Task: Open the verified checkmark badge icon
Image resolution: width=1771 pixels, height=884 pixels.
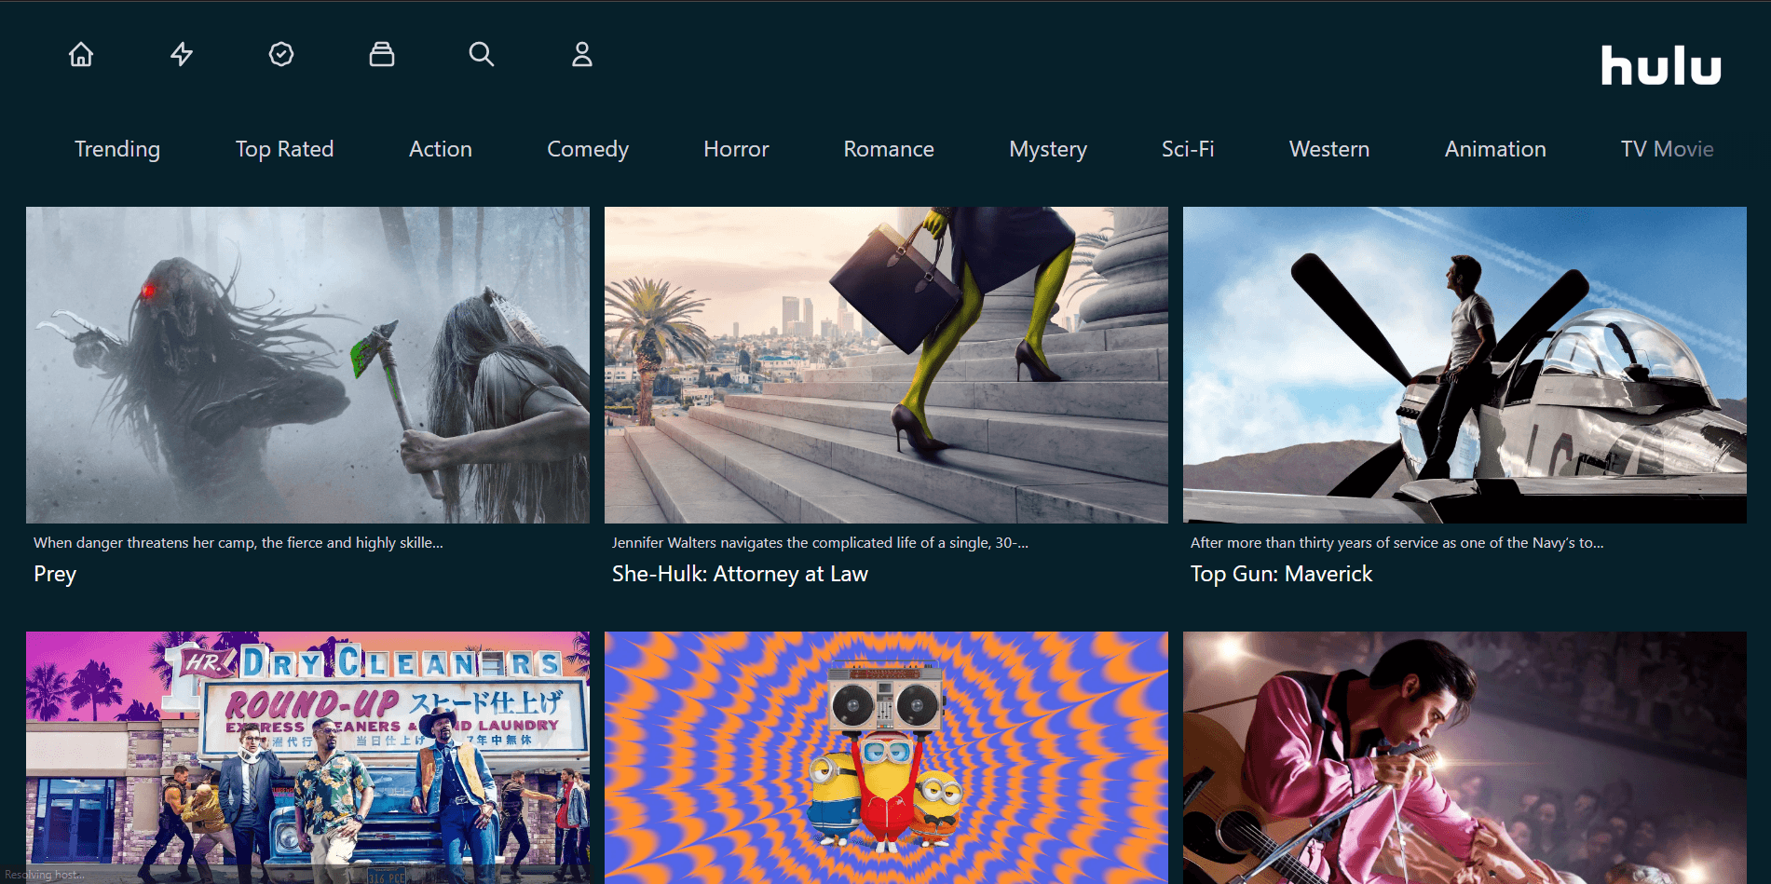Action: (281, 55)
